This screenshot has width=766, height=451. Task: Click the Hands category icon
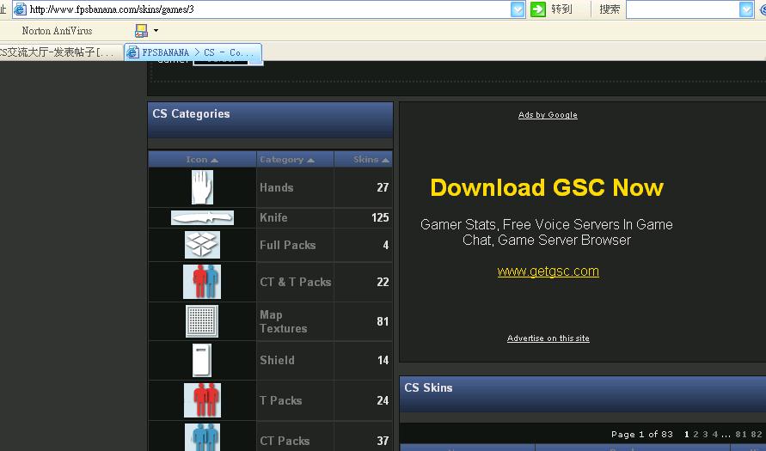tap(202, 187)
